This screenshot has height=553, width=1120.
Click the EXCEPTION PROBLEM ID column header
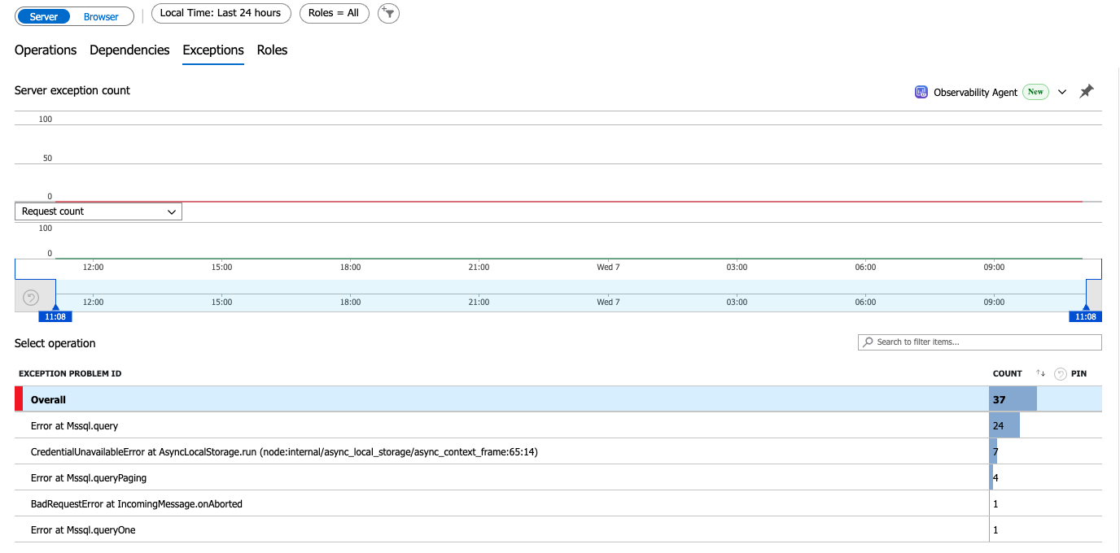click(x=70, y=374)
